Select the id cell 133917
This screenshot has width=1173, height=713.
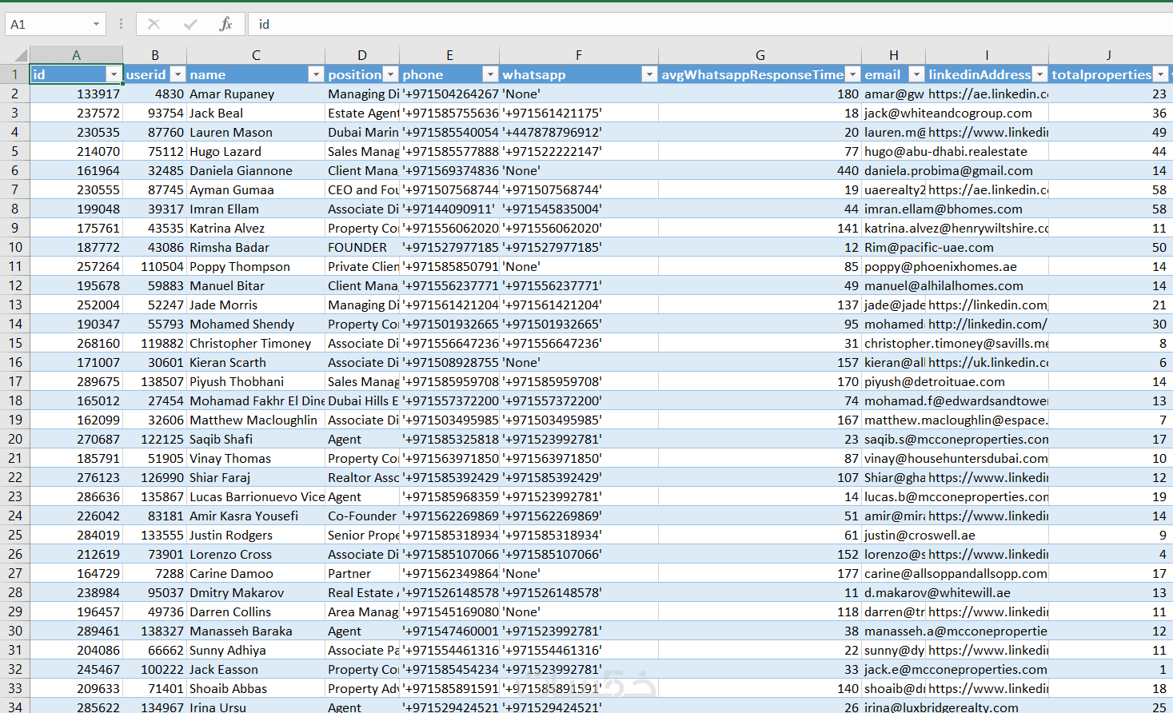(x=77, y=94)
